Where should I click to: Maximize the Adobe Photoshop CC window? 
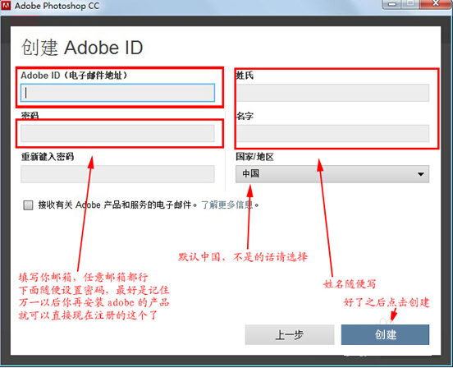[x=410, y=3]
